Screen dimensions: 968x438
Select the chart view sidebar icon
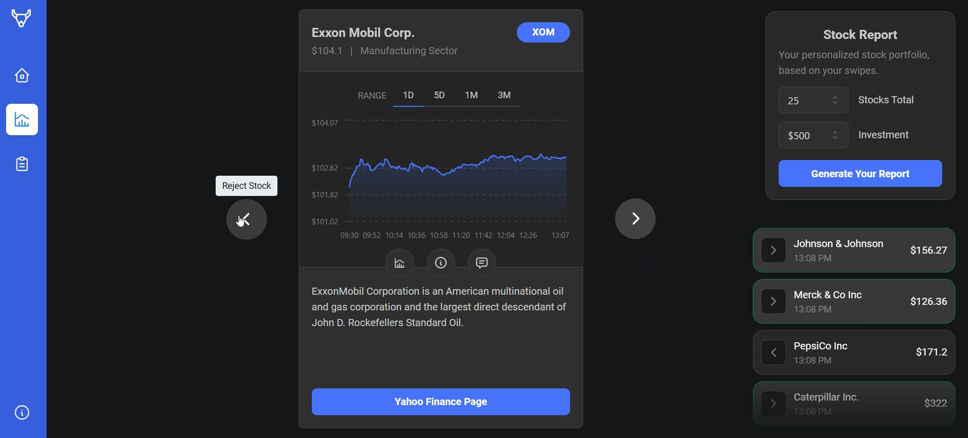coord(22,120)
